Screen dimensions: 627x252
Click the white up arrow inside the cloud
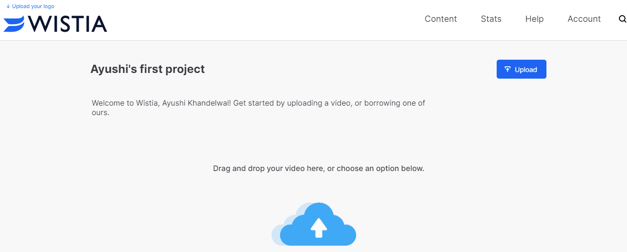(319, 228)
